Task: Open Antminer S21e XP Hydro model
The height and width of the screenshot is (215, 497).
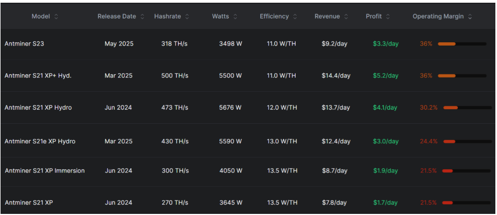Action: coord(40,141)
